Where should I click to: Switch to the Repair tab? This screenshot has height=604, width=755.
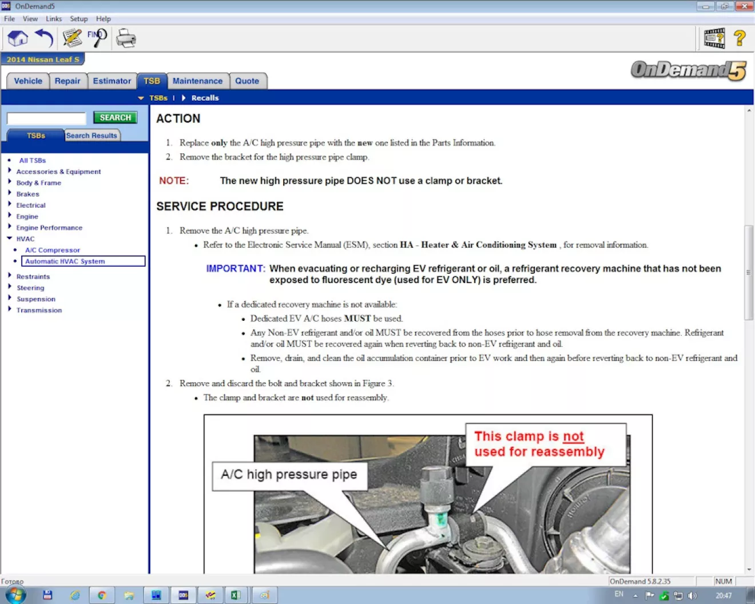[x=67, y=81]
